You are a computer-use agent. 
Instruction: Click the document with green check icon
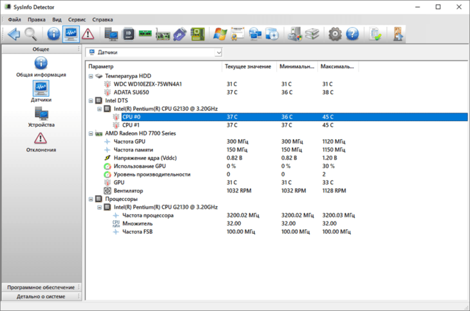click(x=375, y=34)
